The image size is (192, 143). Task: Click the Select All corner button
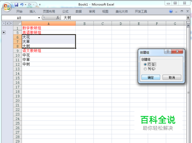point(18,23)
